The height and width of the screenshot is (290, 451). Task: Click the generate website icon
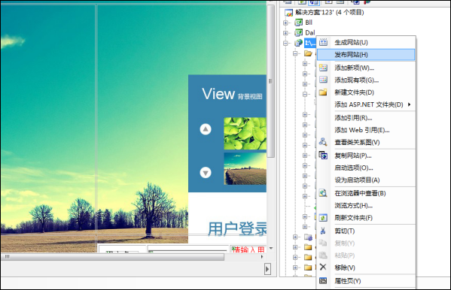click(x=323, y=42)
